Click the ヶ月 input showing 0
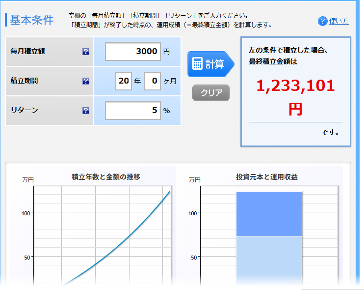Viewport: 364px width, 290px height. [x=153, y=81]
